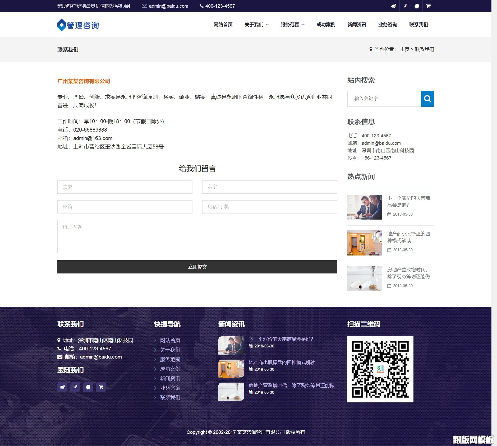The height and width of the screenshot is (446, 497).
Task: Click the Pinterest icon in the top bar
Action: click(406, 6)
